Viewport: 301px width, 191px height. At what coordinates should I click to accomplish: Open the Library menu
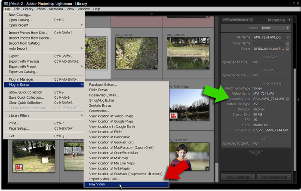(x=28, y=9)
